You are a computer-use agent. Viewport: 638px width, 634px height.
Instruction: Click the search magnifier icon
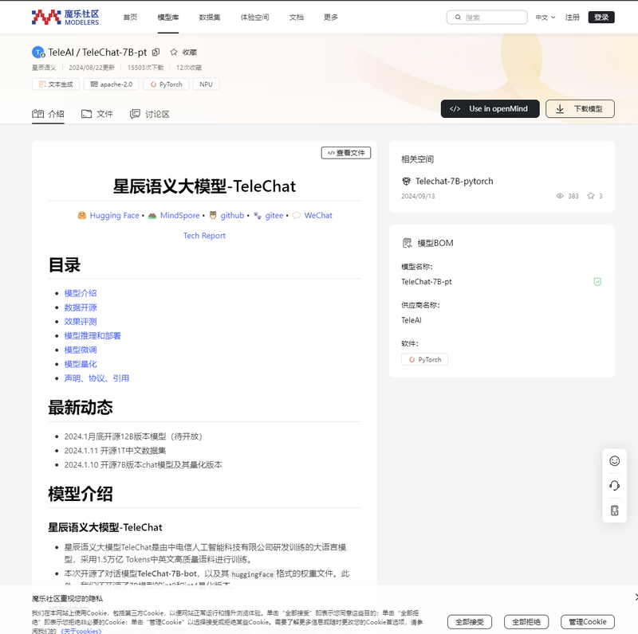(x=458, y=17)
